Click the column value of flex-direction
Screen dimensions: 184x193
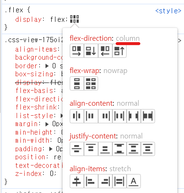click(128, 38)
